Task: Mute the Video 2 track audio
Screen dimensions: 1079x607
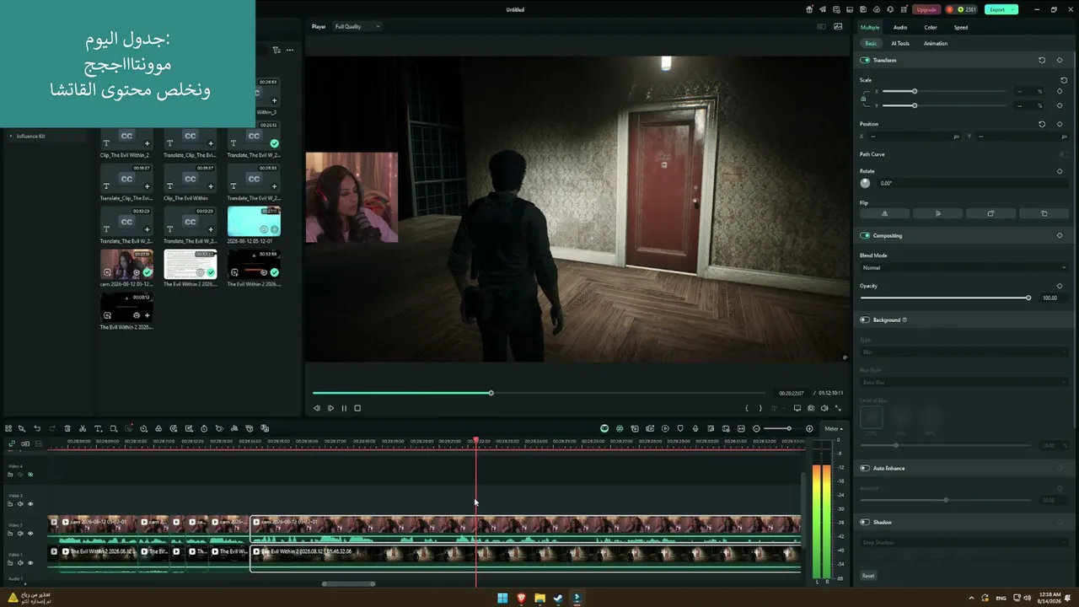Action: (20, 534)
